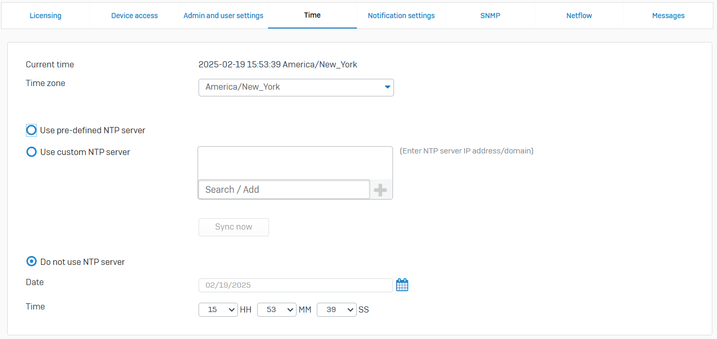Click the plus icon to add NTP server
The image size is (717, 339).
pos(381,190)
